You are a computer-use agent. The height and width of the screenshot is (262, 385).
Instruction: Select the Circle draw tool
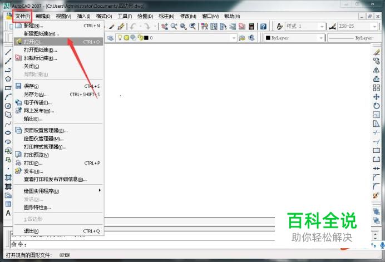click(8, 106)
